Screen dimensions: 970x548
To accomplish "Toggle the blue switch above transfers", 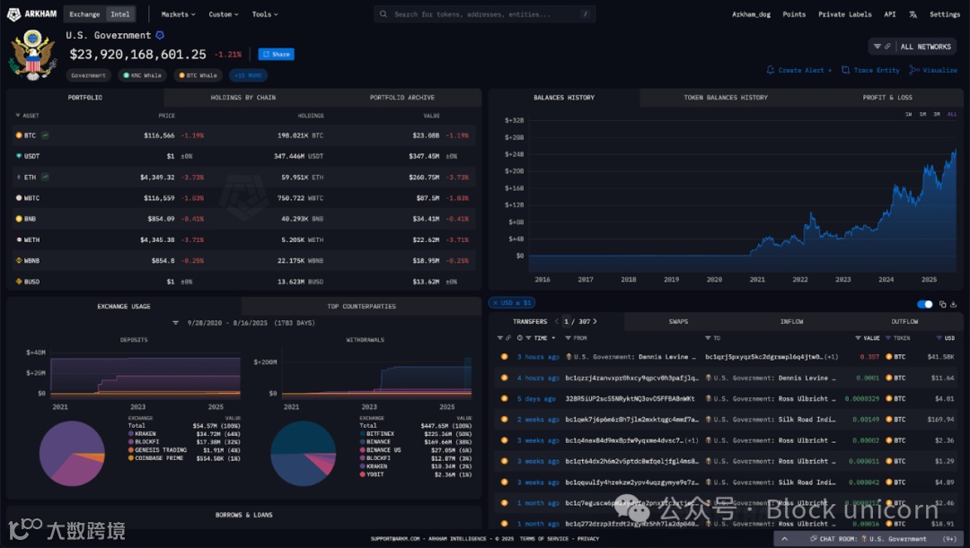I will click(x=925, y=304).
